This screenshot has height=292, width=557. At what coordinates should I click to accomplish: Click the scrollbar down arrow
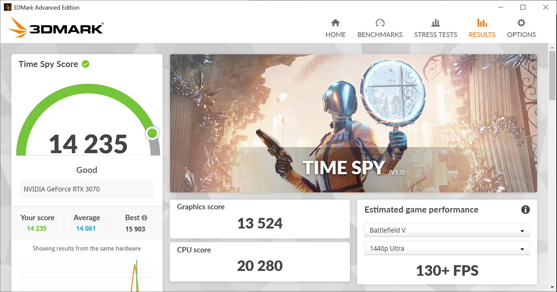point(552,288)
